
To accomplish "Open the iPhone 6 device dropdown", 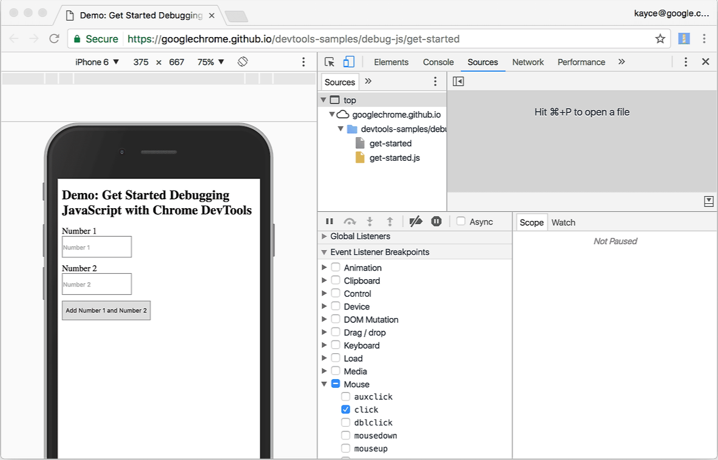I will pos(97,62).
